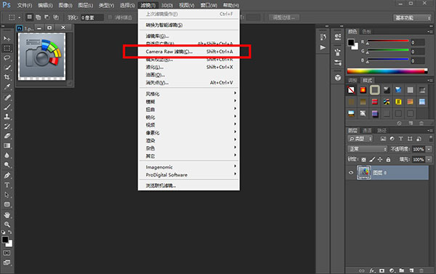
Task: Choose New selection mode button
Action: tap(29, 17)
